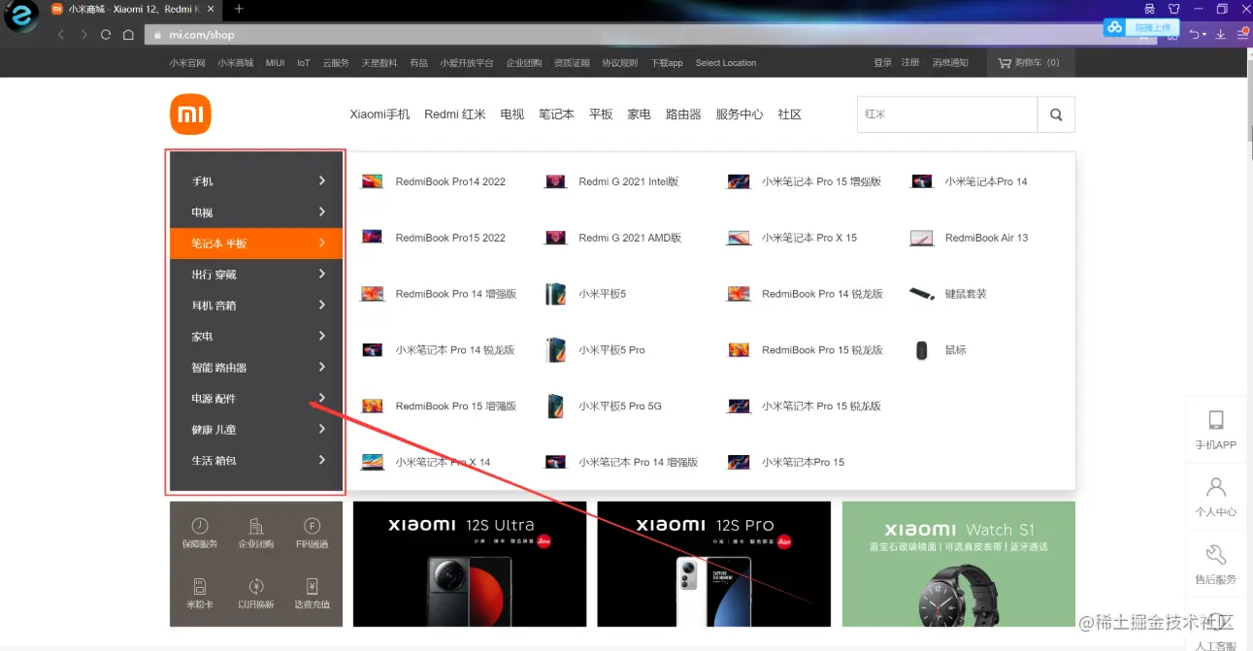1253x651 pixels.
Task: Expand the sidebar 电视 category chevron
Action: tap(322, 212)
